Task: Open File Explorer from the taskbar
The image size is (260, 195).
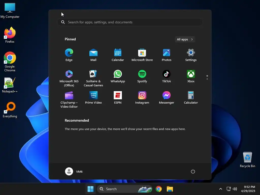Action: click(x=170, y=189)
